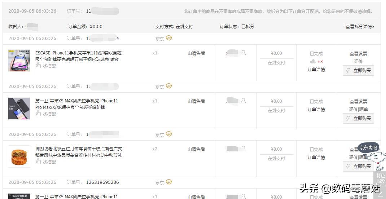
Task: Click 立即购买 for ESCASE iPhone11 case
Action: pyautogui.click(x=359, y=71)
